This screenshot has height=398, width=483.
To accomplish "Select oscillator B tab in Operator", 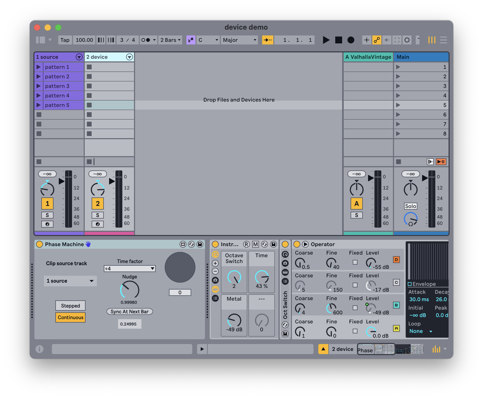I will tap(396, 305).
